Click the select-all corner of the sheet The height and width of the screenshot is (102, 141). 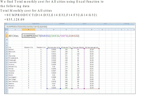(x=7, y=30)
